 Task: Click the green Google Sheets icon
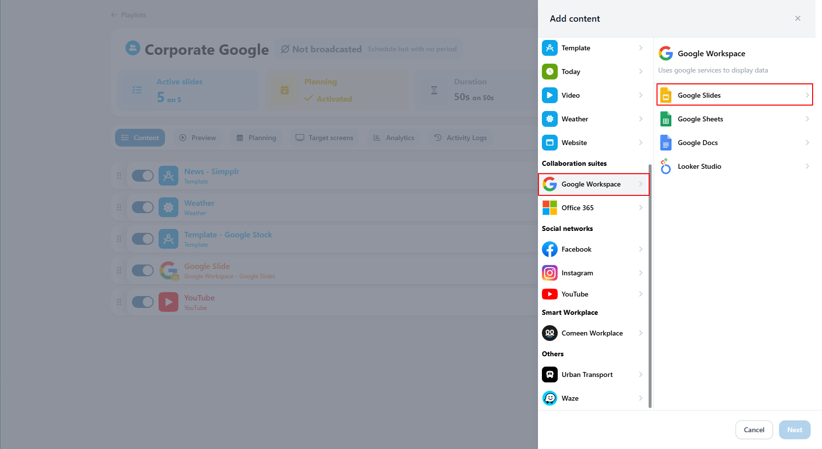tap(666, 119)
